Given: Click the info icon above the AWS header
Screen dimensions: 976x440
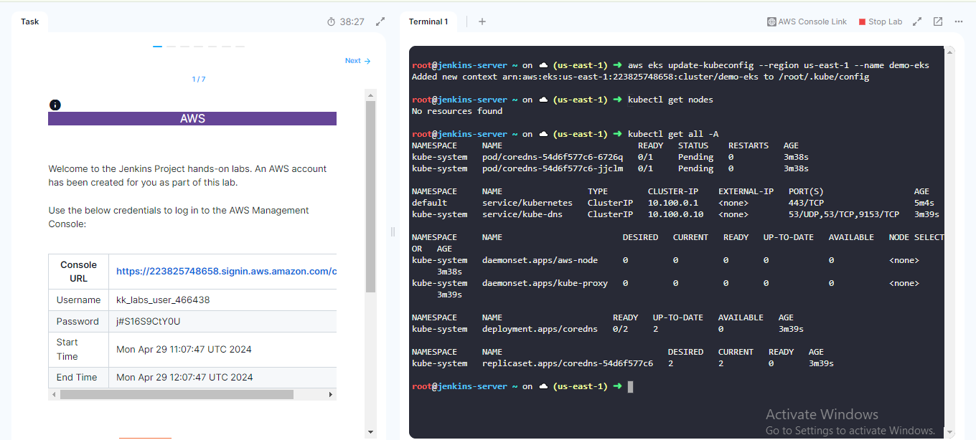Looking at the screenshot, I should tap(55, 105).
